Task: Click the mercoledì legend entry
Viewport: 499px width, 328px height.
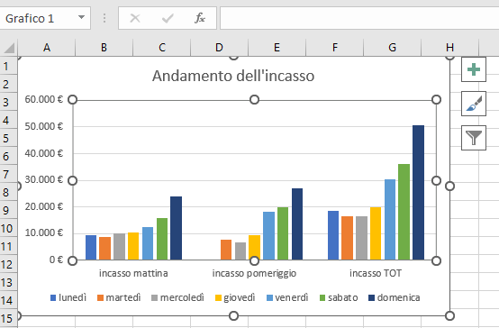Action: pyautogui.click(x=177, y=297)
